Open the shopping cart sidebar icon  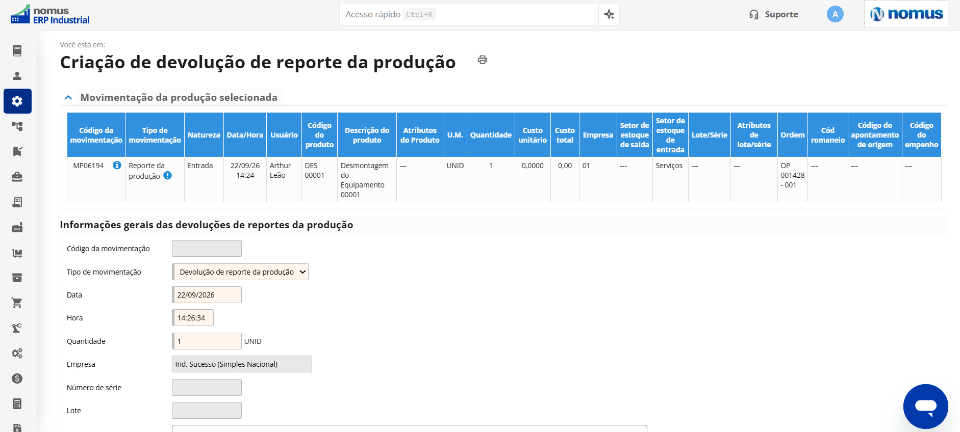tap(17, 303)
